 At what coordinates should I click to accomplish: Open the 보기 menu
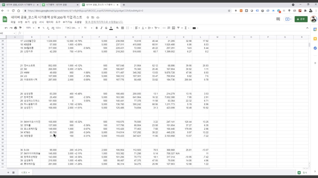[x=27, y=22]
